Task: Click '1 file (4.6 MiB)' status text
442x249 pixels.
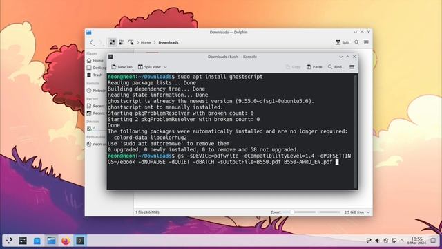Action: pos(147,212)
